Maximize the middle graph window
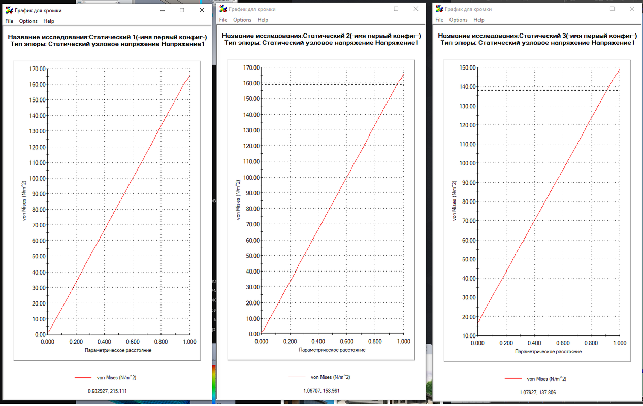 tap(396, 9)
